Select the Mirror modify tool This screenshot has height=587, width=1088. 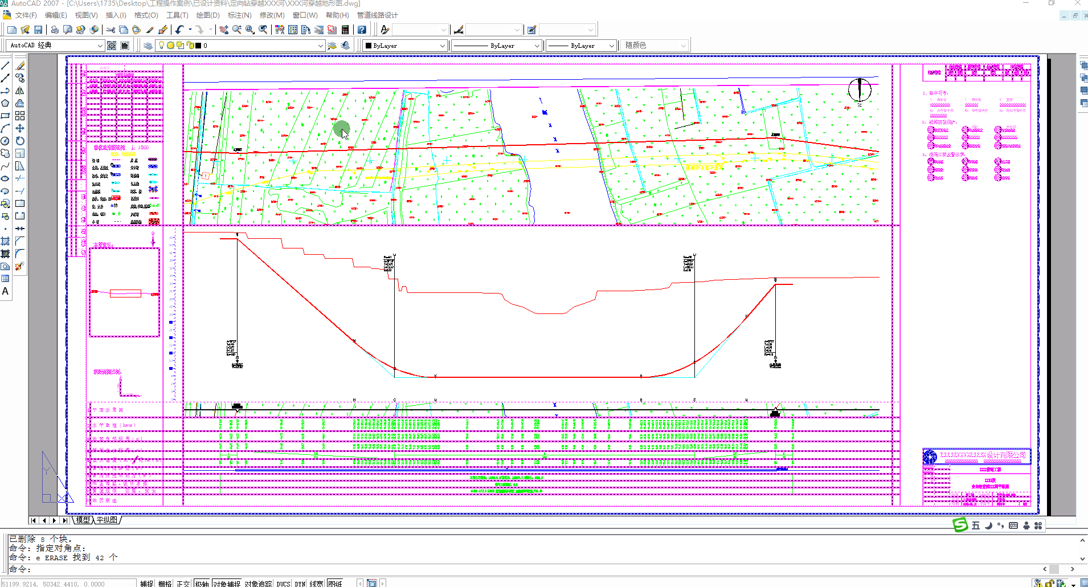20,91
